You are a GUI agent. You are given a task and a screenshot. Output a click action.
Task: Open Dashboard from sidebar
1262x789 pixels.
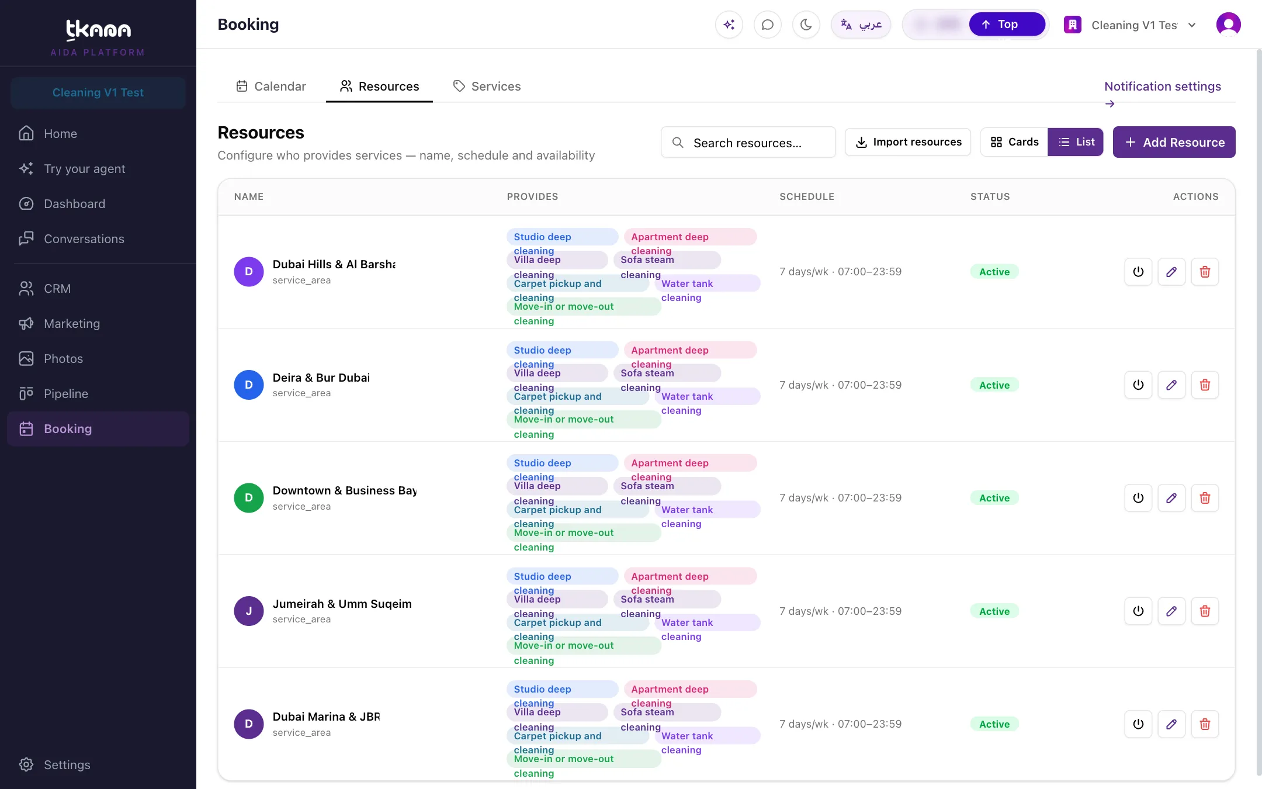pos(98,204)
